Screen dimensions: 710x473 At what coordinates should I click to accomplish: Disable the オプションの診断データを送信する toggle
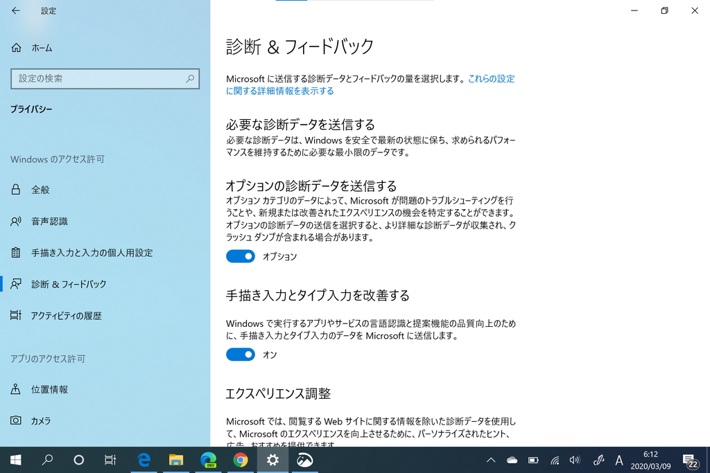click(x=240, y=256)
